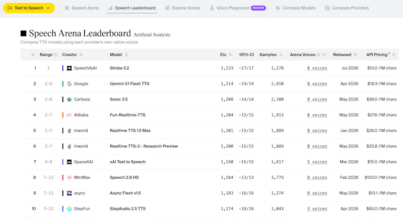Open the 8 voices link for Speech 2.8 HD

click(x=317, y=177)
